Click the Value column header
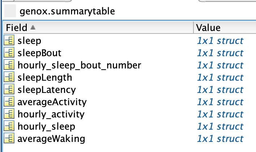 click(x=225, y=27)
